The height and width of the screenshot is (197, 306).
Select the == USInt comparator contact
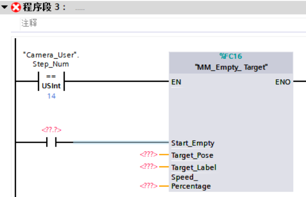[x=51, y=81]
